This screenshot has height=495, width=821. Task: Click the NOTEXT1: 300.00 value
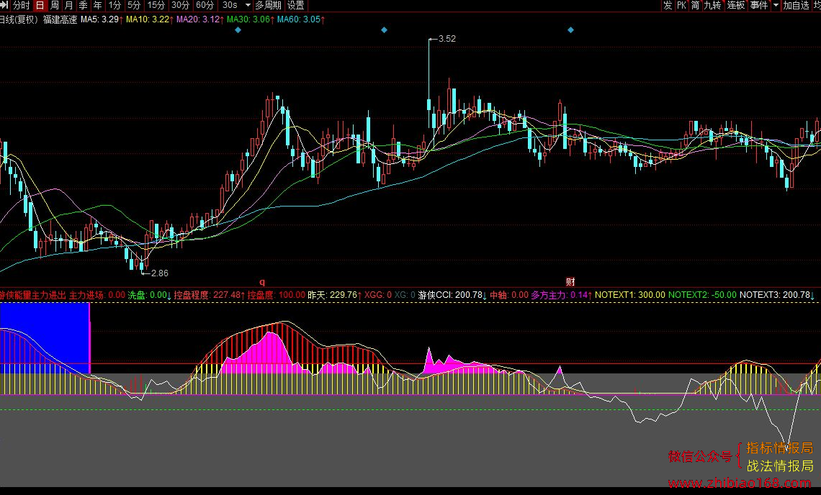[630, 295]
